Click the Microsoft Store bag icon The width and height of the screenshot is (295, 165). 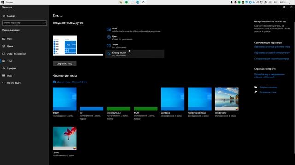(x=54, y=82)
